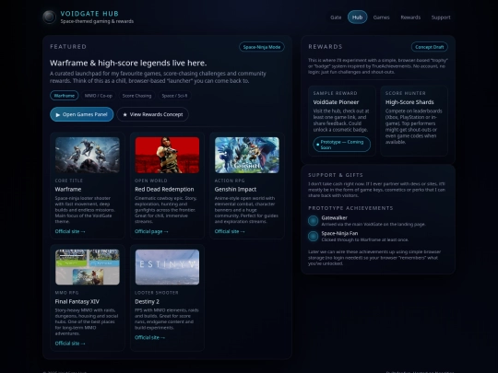The image size is (498, 373).
Task: Click the Concept Draft badge
Action: [x=430, y=47]
